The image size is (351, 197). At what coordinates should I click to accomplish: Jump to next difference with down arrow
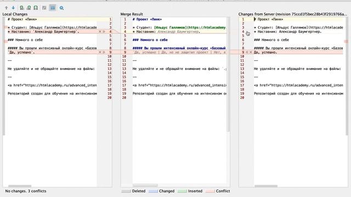pyautogui.click(x=13, y=8)
